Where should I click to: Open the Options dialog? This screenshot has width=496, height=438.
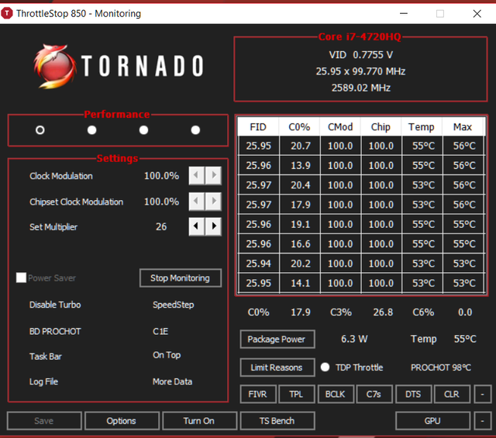(122, 421)
